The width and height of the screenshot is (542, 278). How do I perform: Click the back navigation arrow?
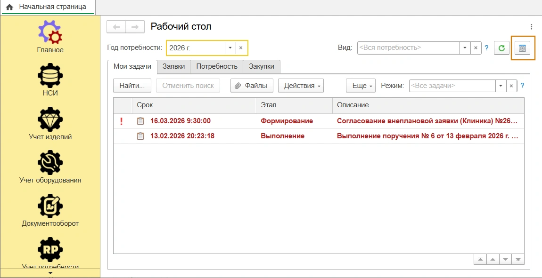[x=116, y=26]
